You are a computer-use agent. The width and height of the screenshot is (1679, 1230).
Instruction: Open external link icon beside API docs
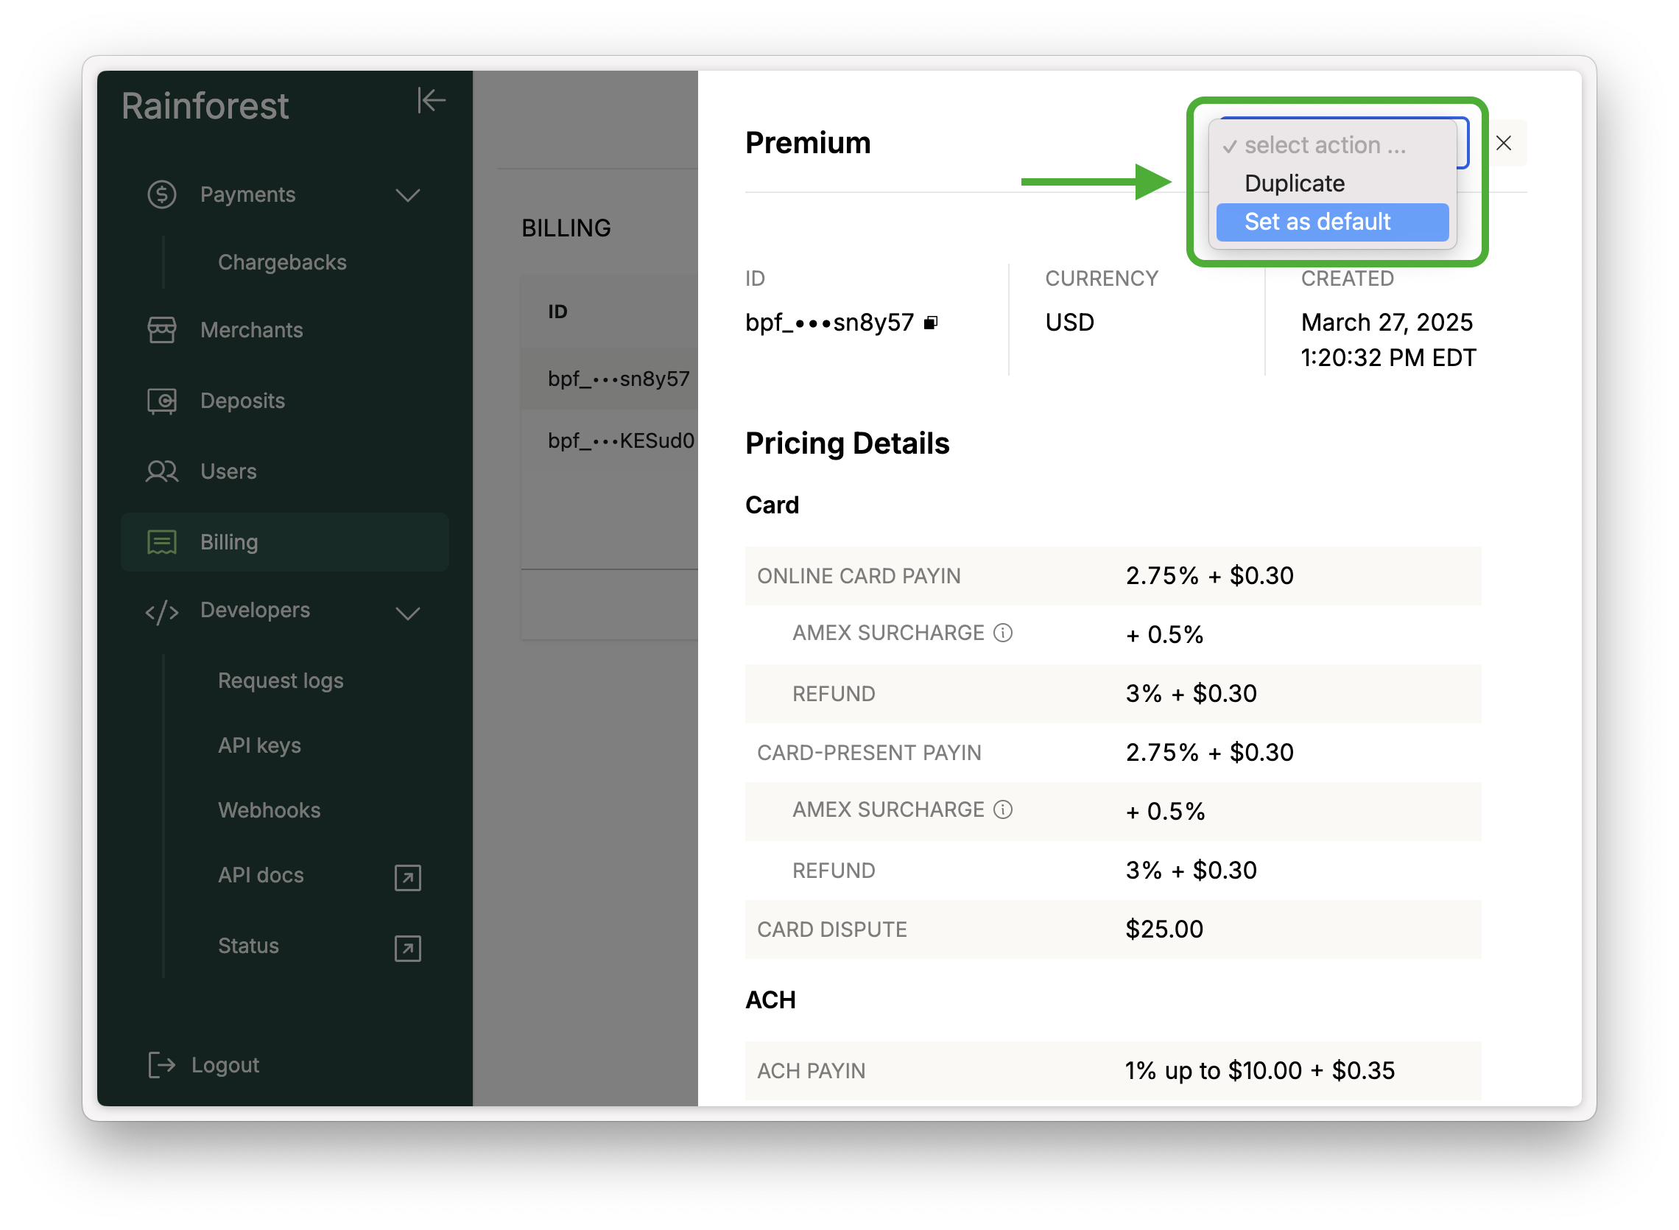coord(407,878)
